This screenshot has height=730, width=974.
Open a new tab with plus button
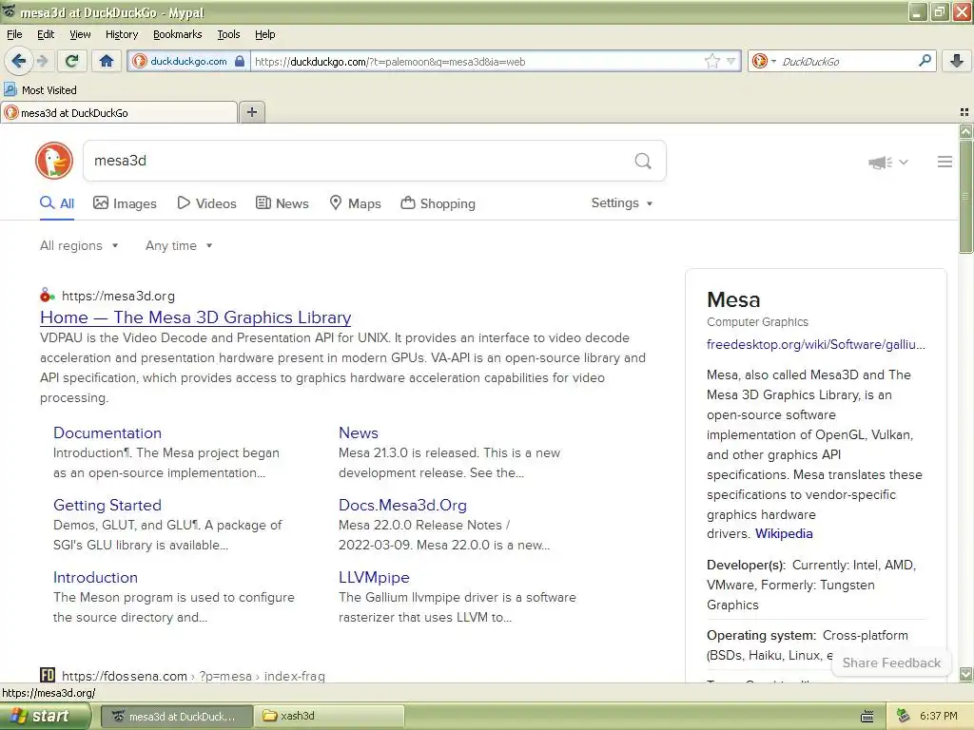click(x=251, y=112)
